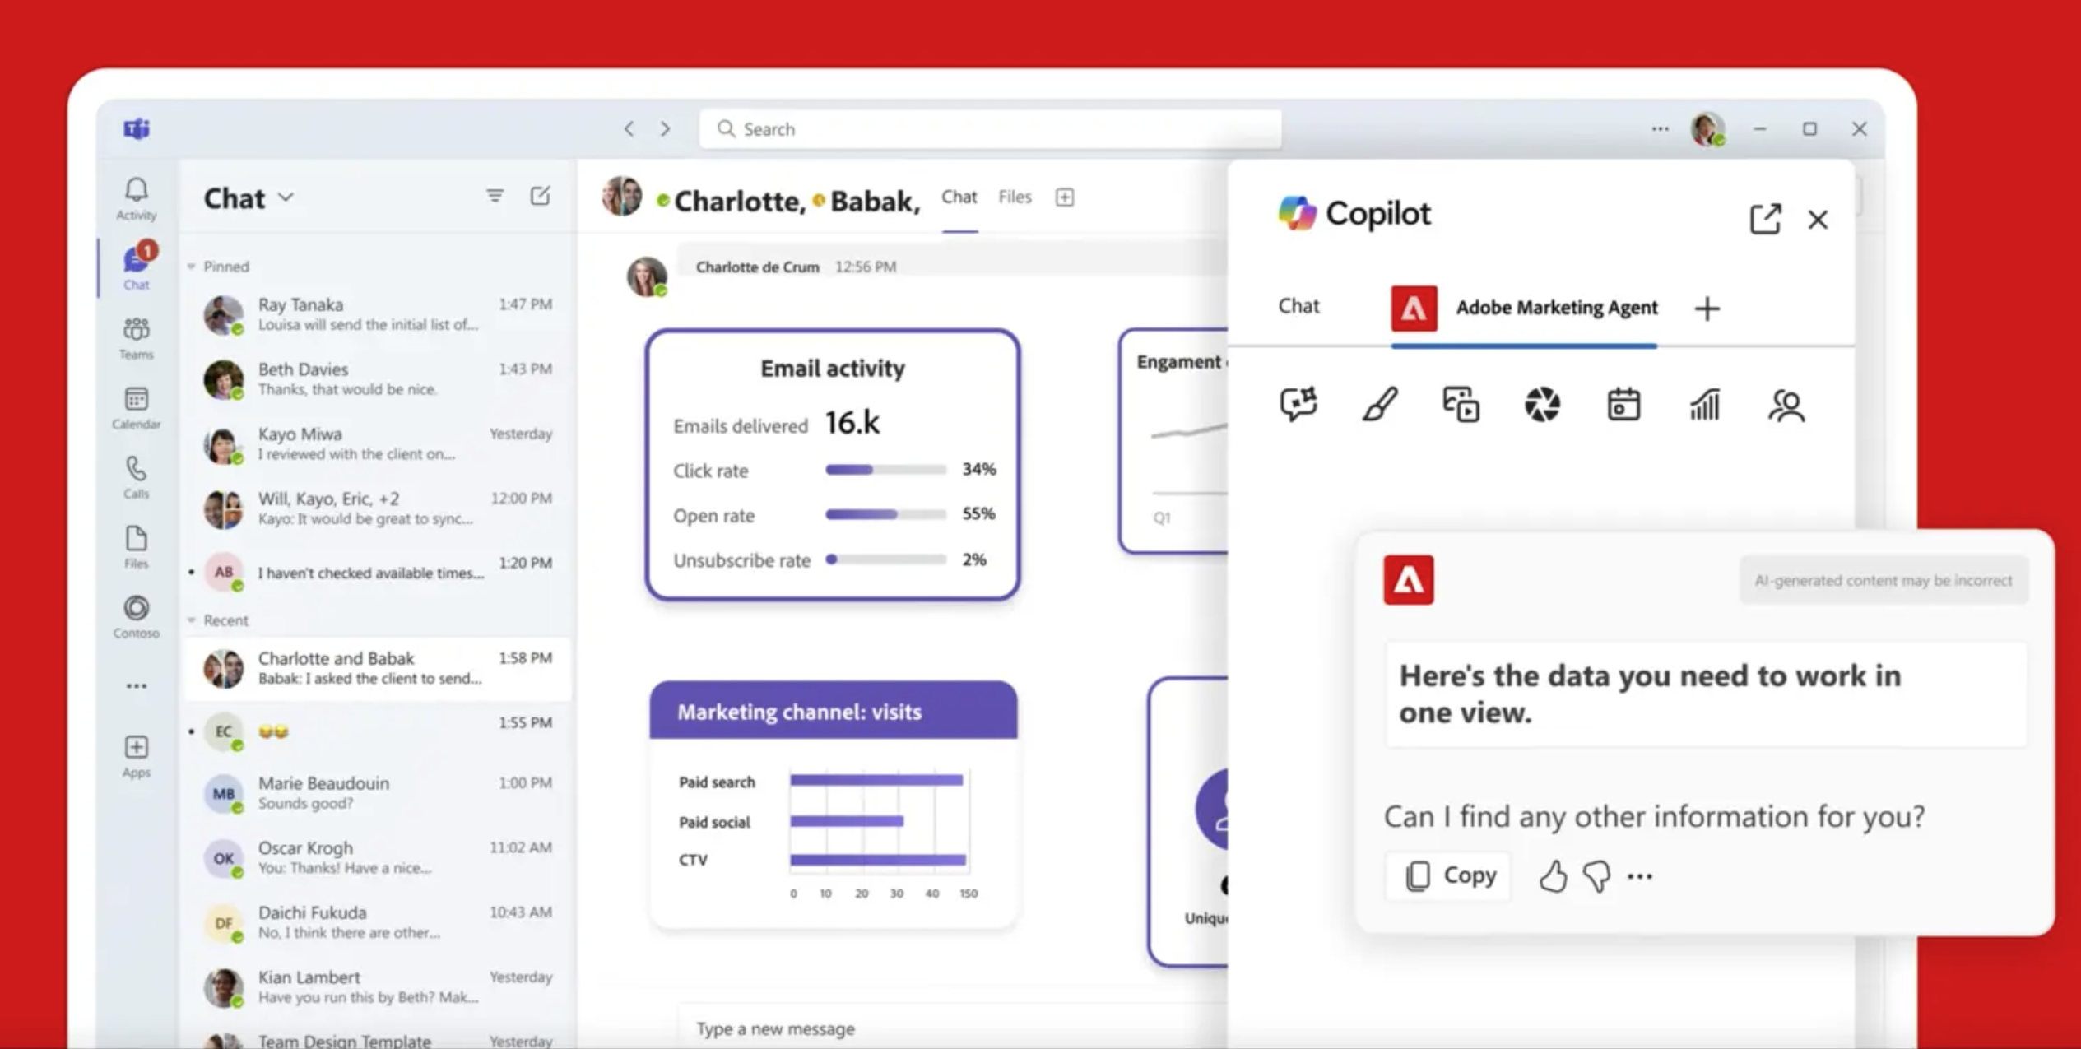Click the calendar icon in Copilot toolbar

(x=1623, y=406)
